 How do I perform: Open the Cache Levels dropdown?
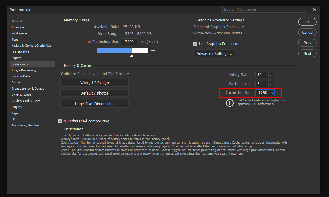270,83
